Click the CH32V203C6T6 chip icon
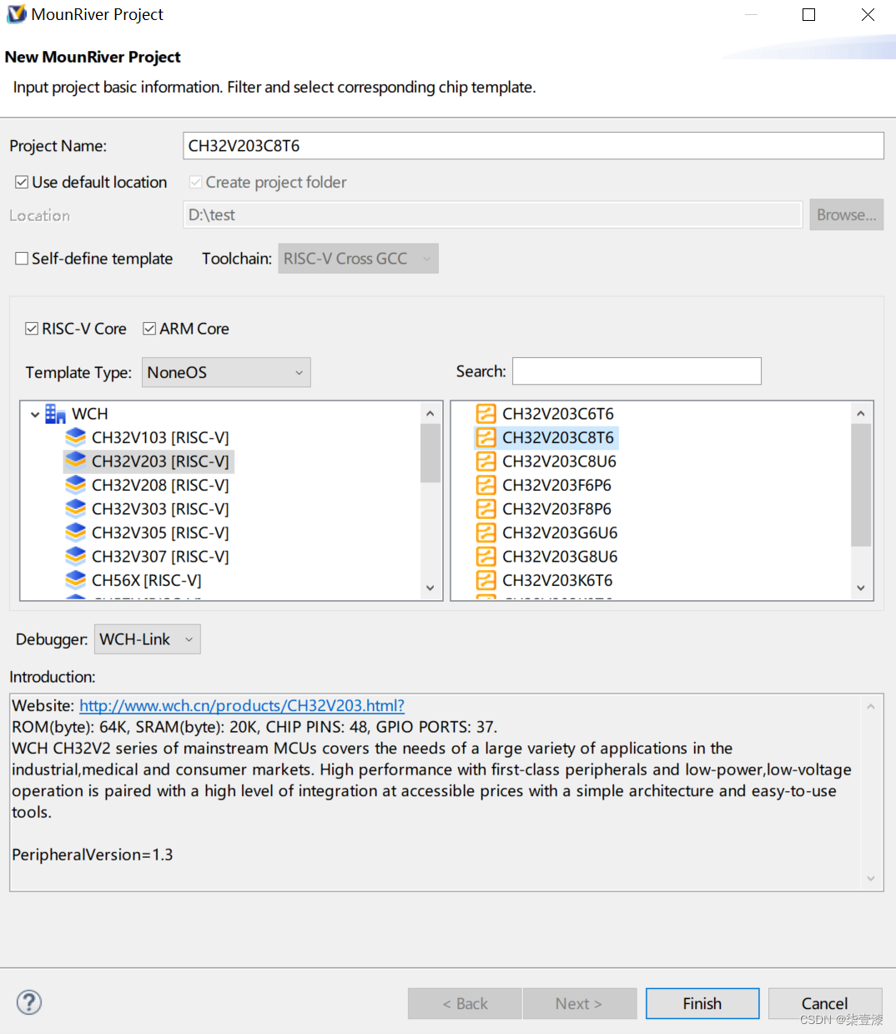This screenshot has width=896, height=1034. pos(486,414)
